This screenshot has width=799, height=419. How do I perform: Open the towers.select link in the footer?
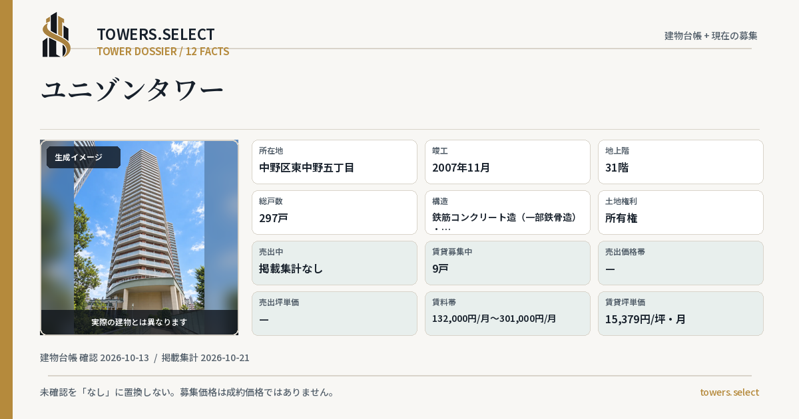click(729, 392)
